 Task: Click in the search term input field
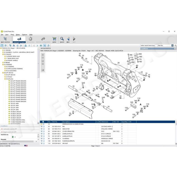(x=149, y=46)
